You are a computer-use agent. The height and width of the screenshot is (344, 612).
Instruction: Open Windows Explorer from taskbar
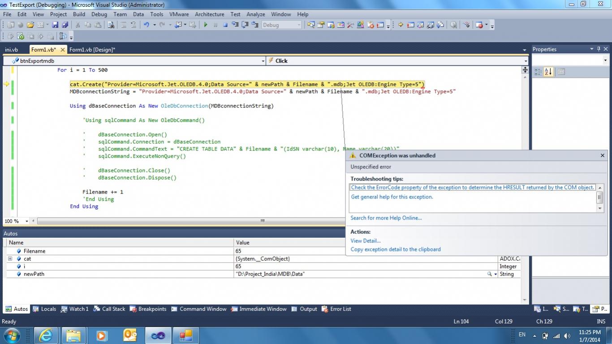click(x=73, y=335)
